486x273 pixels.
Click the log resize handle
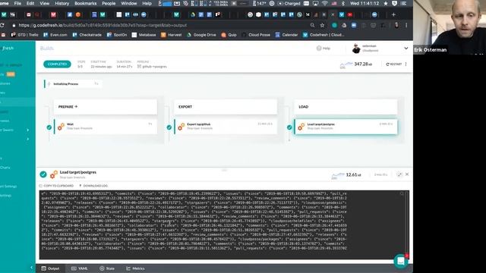(224, 170)
